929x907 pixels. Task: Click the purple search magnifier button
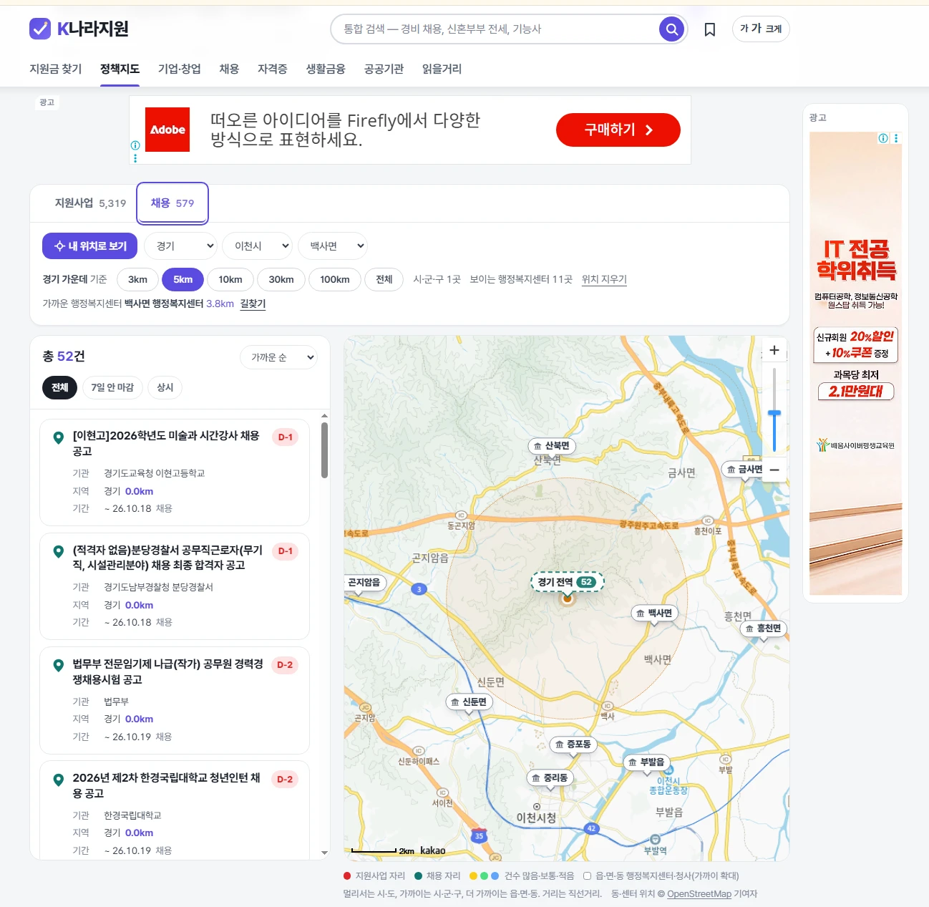click(x=671, y=29)
